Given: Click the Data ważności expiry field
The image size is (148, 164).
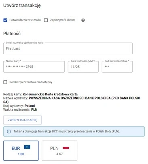Looking at the screenshot, I should pyautogui.click(x=83, y=67).
